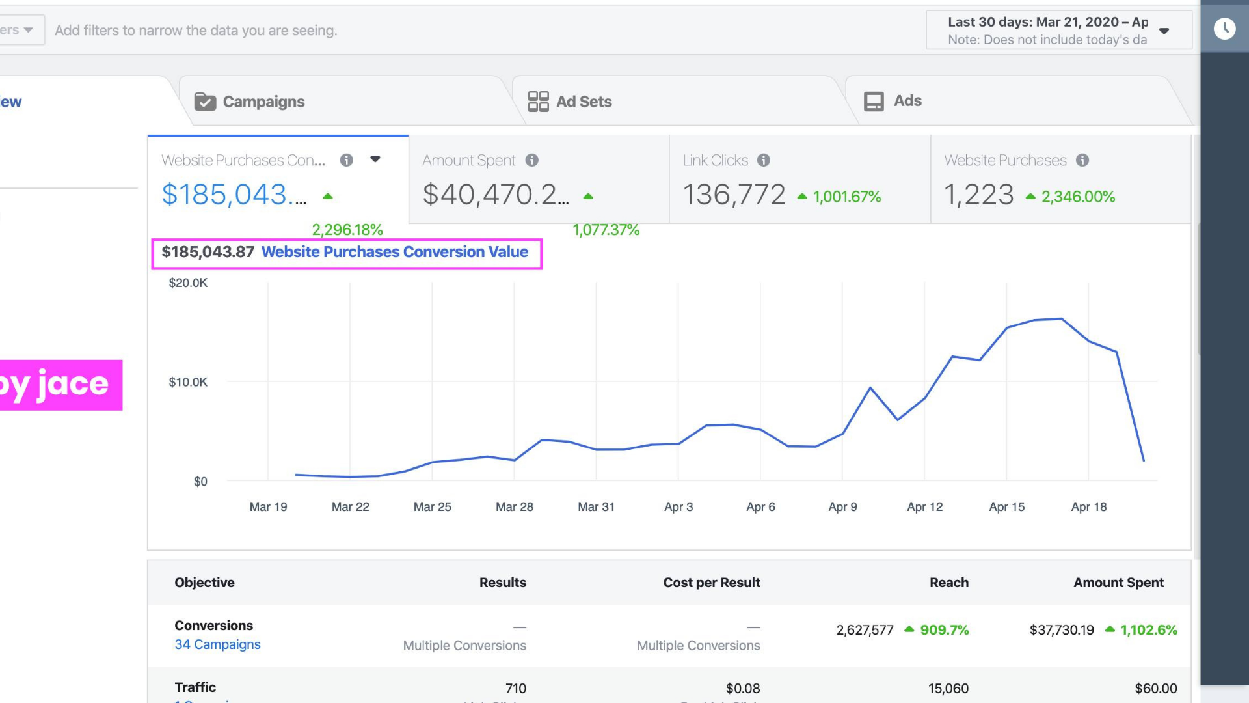Click info icon beside Link Clicks
The width and height of the screenshot is (1249, 703).
(764, 160)
